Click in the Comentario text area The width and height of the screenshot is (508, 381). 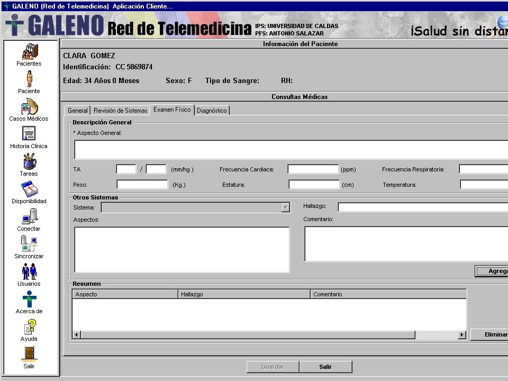406,244
